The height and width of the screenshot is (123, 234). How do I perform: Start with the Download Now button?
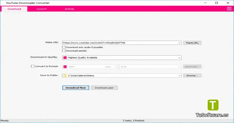point(76,88)
